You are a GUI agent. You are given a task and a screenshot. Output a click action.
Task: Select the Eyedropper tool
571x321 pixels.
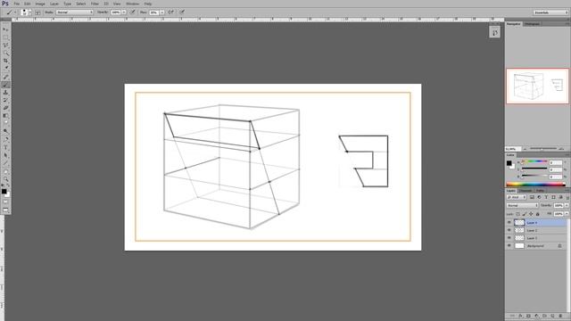(5, 69)
